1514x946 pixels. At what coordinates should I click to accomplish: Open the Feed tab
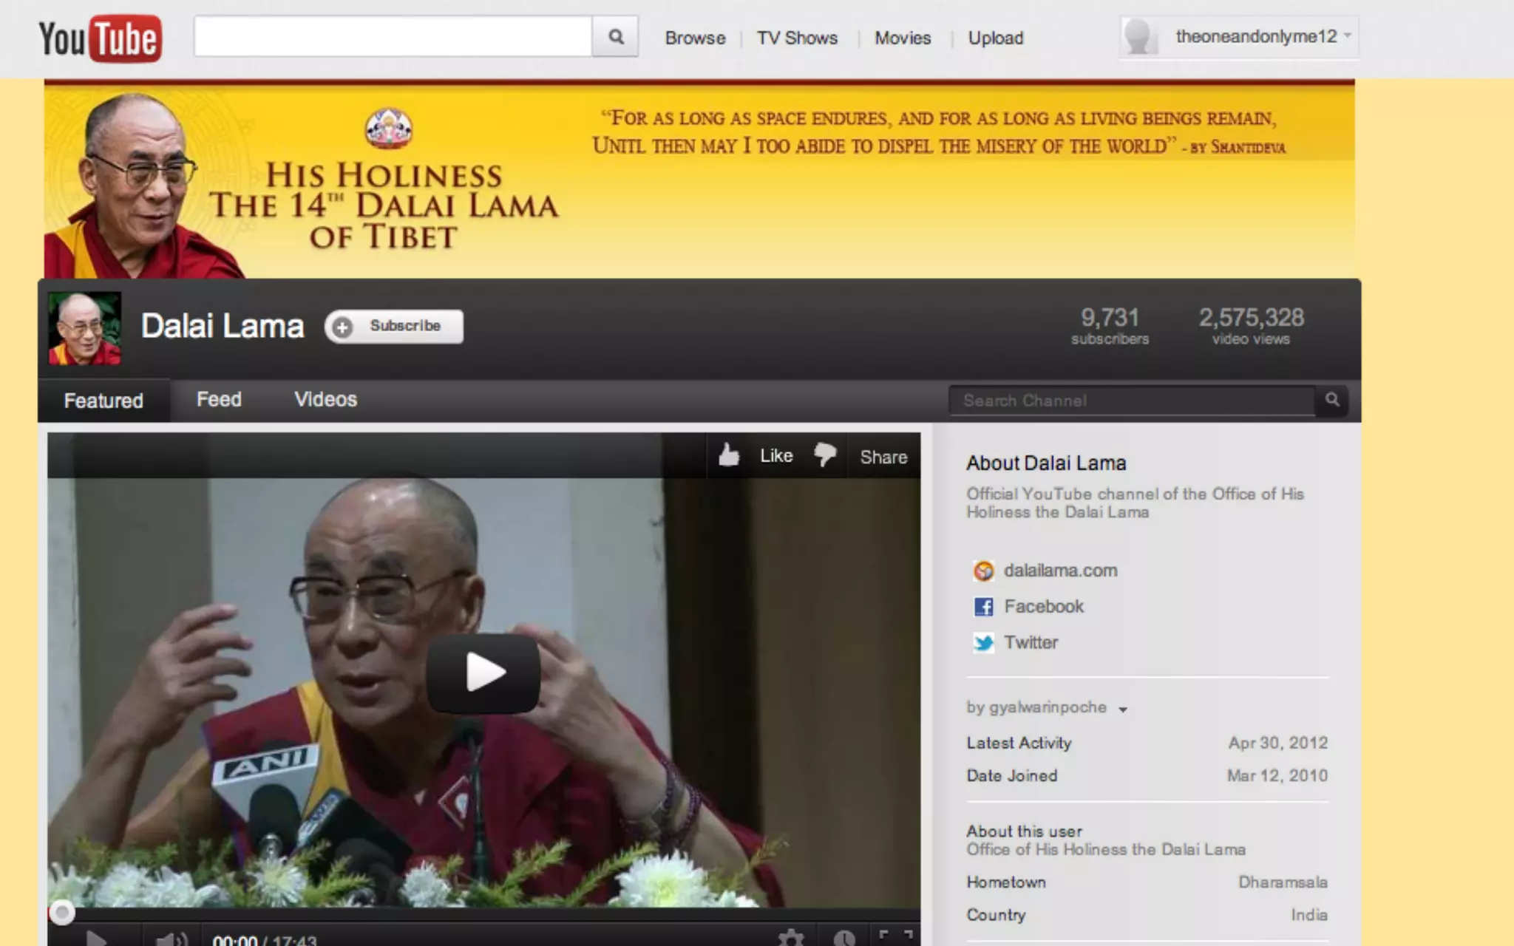pyautogui.click(x=219, y=400)
